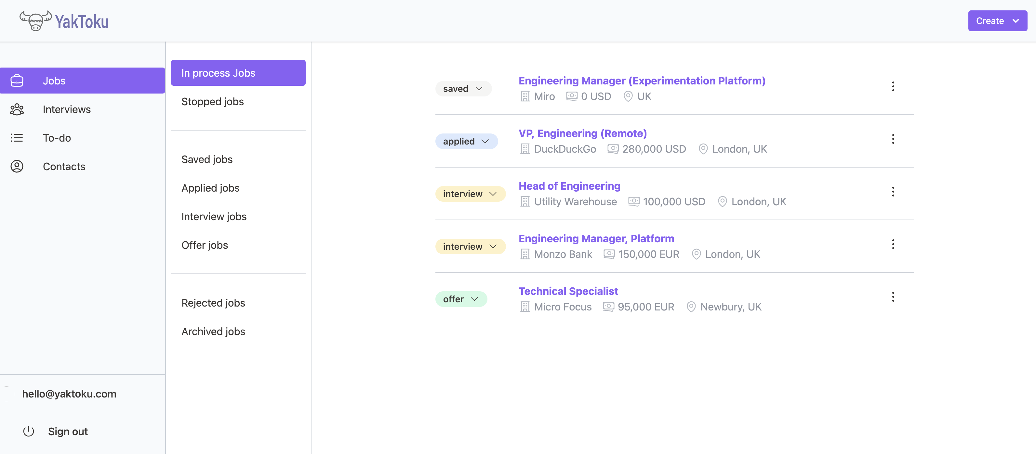Click the Newbury, UK location text
The image size is (1036, 454).
731,307
